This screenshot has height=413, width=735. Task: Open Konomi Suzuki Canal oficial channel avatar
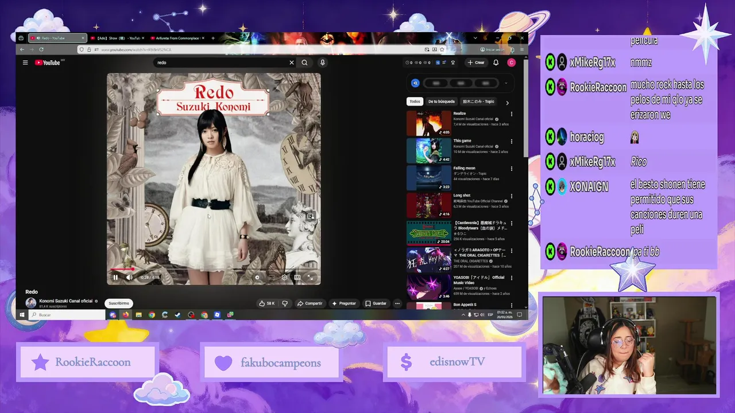(x=31, y=303)
